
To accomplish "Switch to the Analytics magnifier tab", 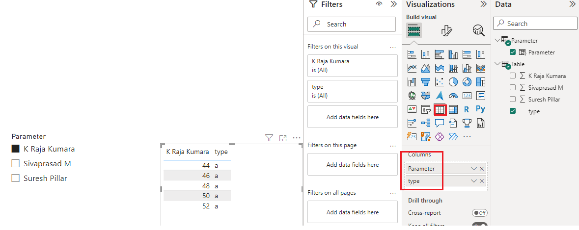I will 478,30.
